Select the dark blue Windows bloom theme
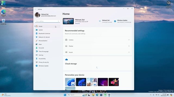174x97 pixels. click(81, 82)
